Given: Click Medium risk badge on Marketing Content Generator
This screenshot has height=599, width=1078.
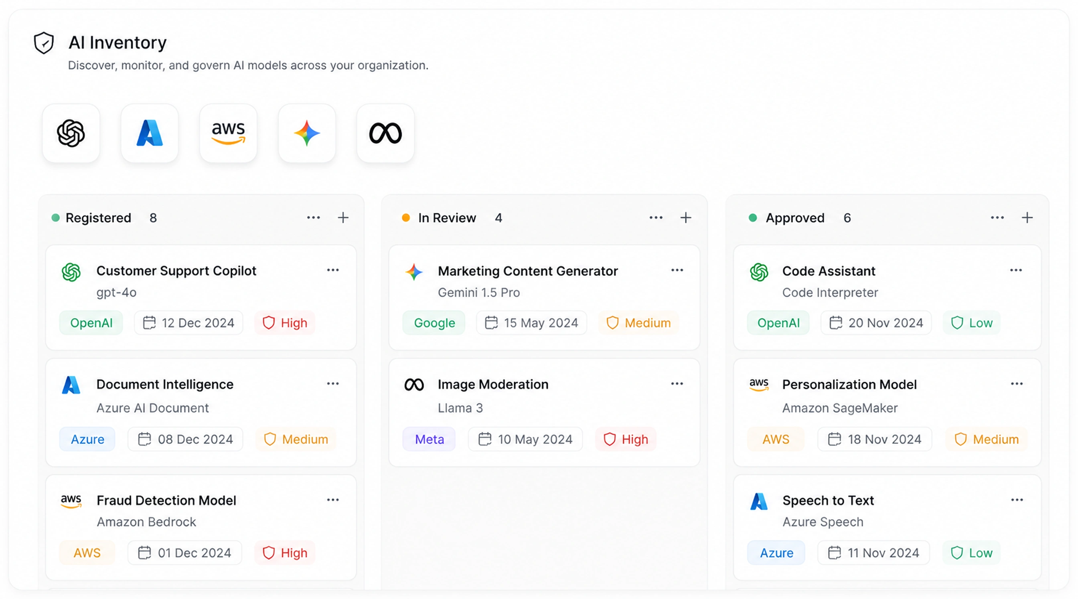Looking at the screenshot, I should 638,323.
